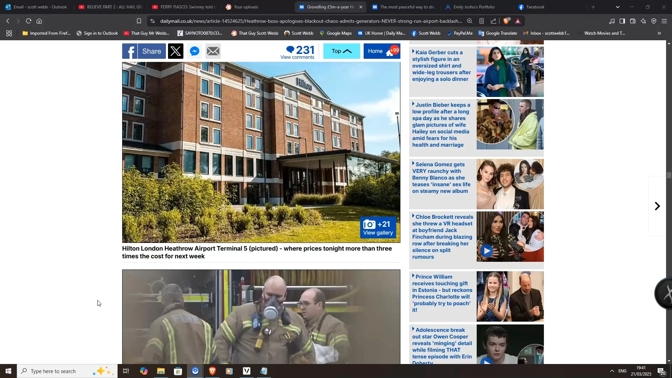Viewport: 672px width, 378px height.
Task: Open Task View on the taskbar
Action: pos(126,371)
